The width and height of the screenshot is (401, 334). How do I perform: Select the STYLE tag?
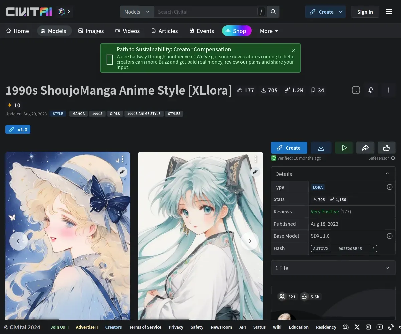point(58,114)
